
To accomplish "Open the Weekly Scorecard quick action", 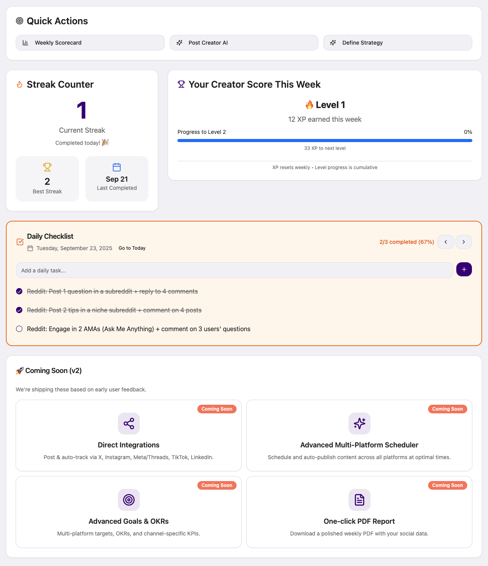I will point(90,43).
